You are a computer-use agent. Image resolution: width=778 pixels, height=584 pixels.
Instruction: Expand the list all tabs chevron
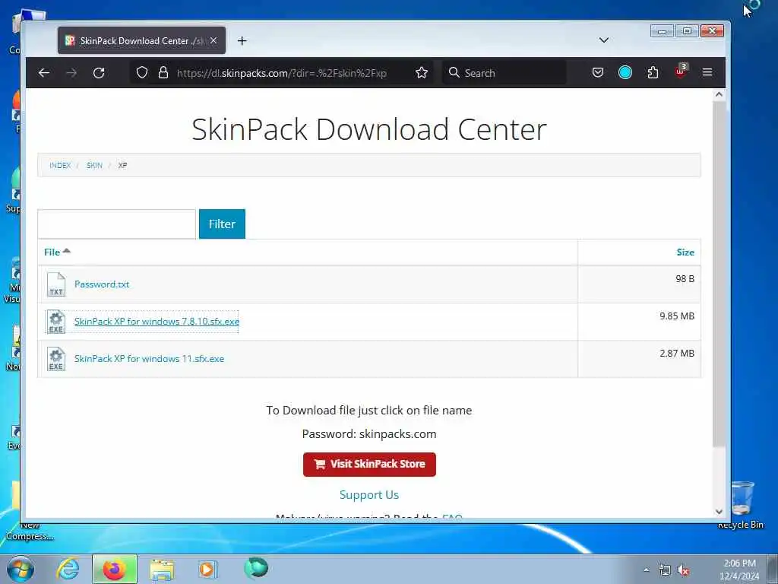[x=604, y=40]
